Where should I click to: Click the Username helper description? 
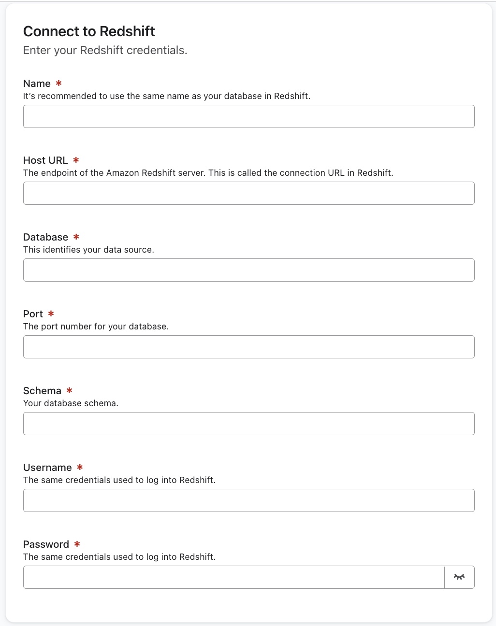[x=119, y=480]
